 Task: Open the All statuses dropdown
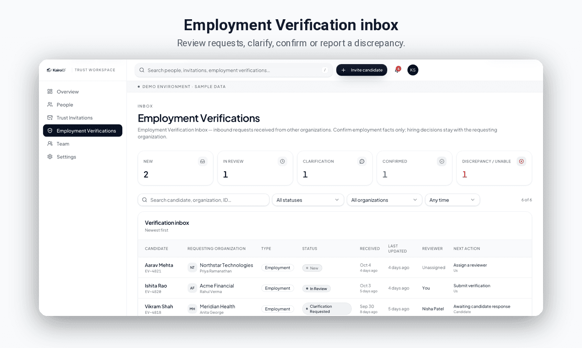[x=308, y=200]
